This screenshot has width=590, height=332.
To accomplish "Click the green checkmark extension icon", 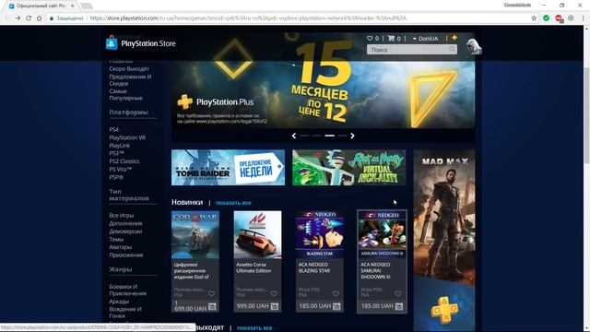I will (x=546, y=18).
